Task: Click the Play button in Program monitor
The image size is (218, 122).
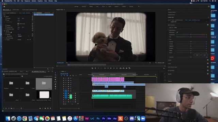Action: [x=111, y=68]
